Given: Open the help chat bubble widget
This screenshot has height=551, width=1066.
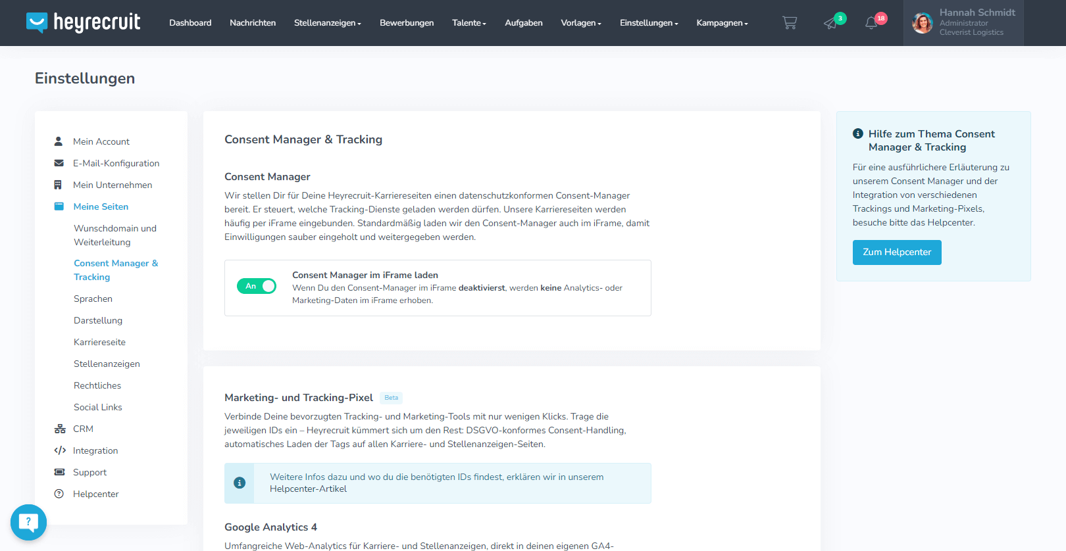Looking at the screenshot, I should tap(28, 522).
